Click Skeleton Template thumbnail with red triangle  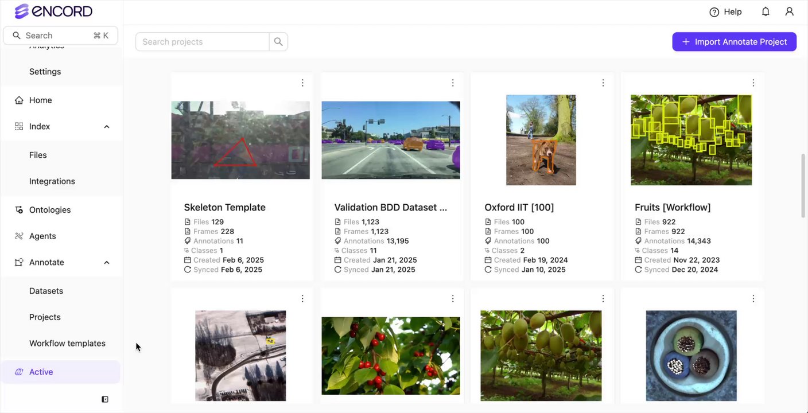[240, 140]
